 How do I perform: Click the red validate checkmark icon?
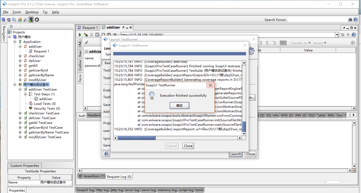point(86,42)
